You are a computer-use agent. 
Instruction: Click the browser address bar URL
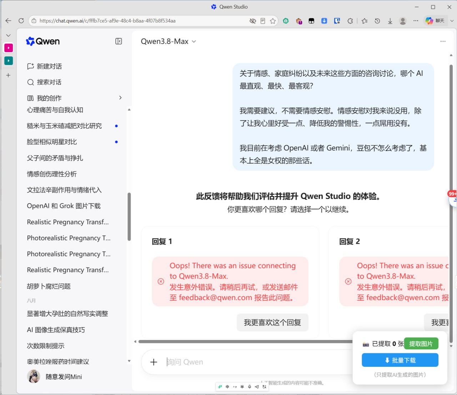pyautogui.click(x=107, y=21)
